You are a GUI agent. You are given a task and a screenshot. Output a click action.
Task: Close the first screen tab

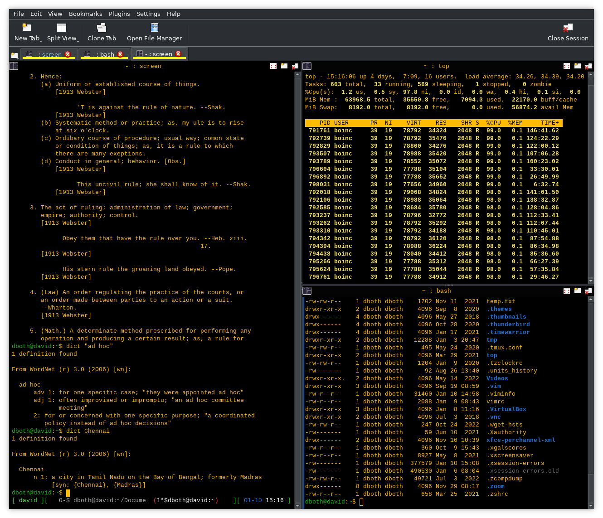(x=68, y=54)
